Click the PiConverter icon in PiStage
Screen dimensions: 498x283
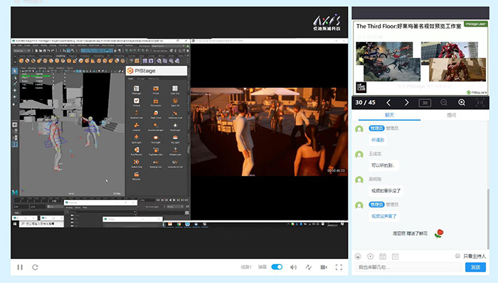(x=156, y=102)
